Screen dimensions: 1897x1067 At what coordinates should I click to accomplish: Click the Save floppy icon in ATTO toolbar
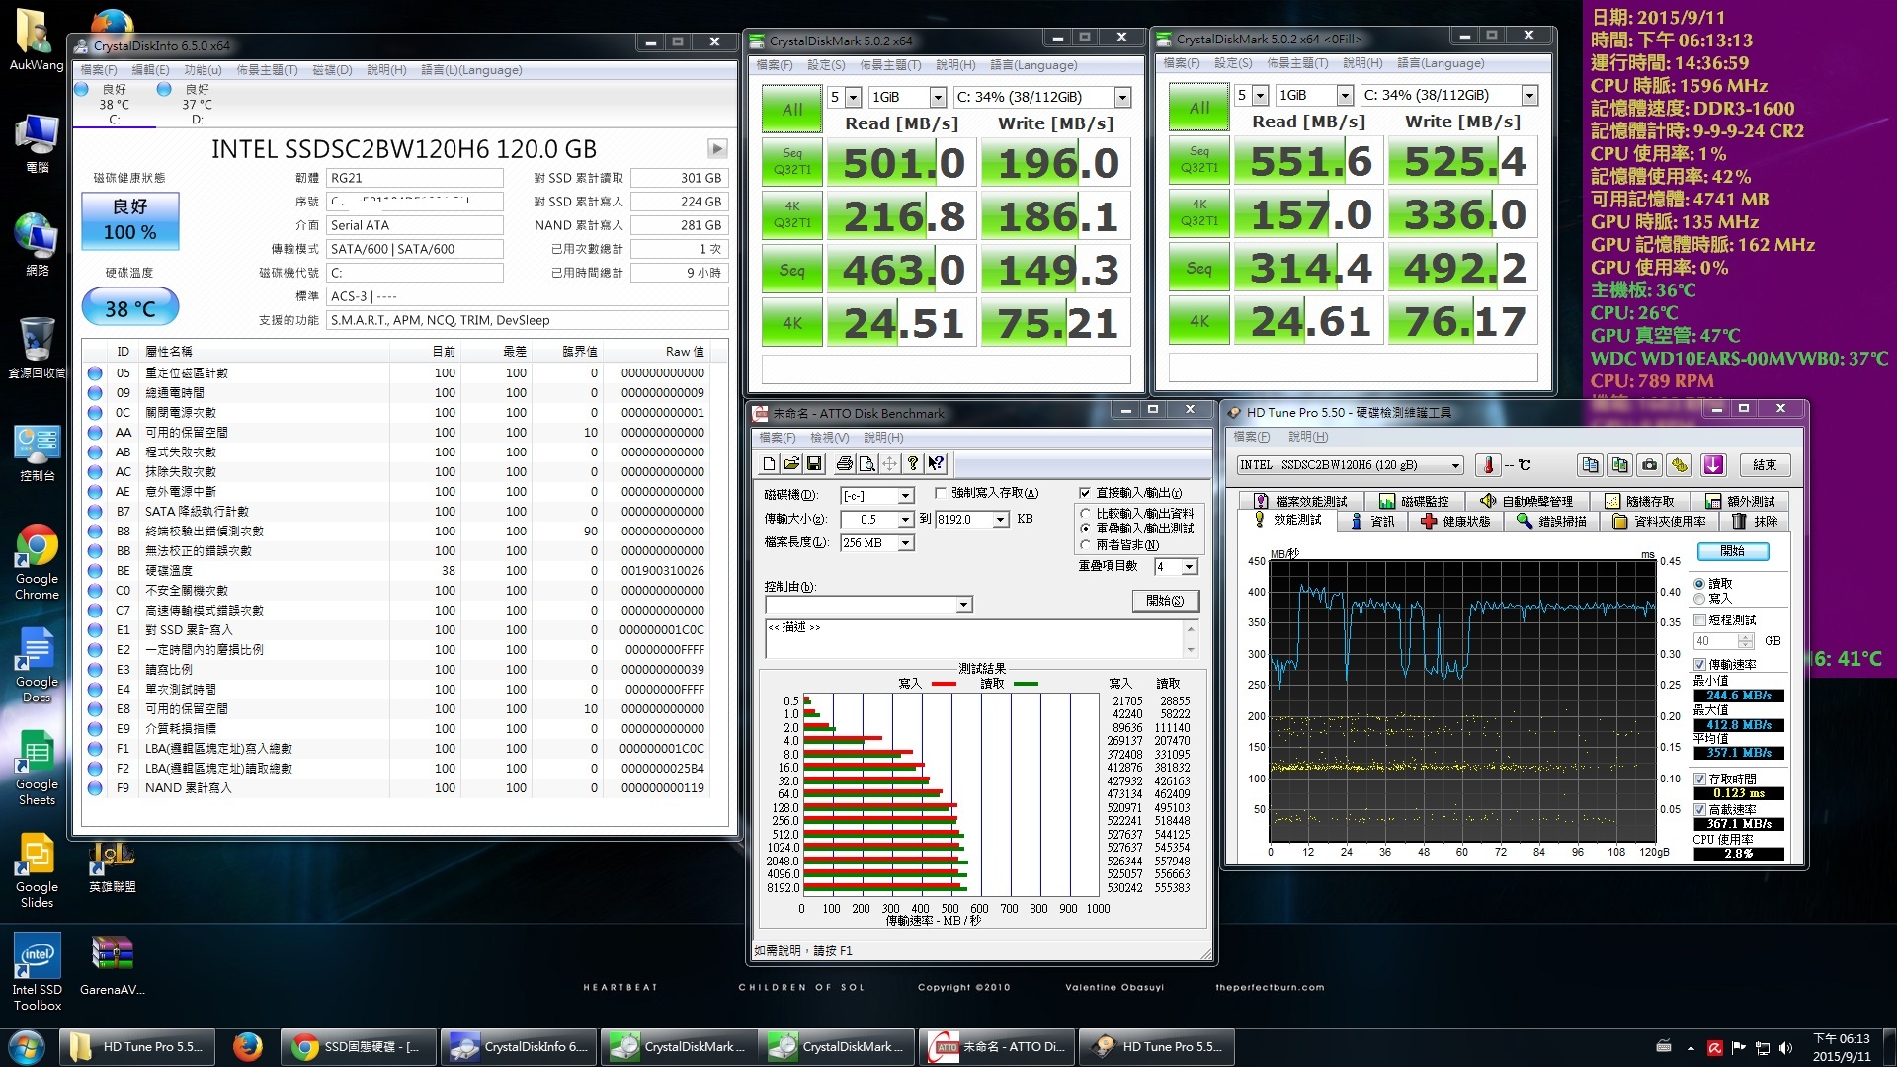pos(814,463)
